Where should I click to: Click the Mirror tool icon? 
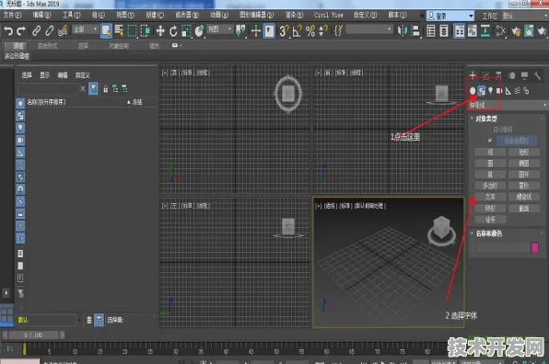[403, 31]
